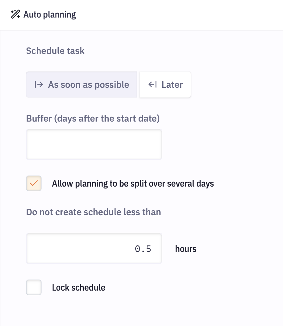Viewport: 283px width, 327px height.
Task: Click the "Lock schedule" label text
Action: click(79, 288)
